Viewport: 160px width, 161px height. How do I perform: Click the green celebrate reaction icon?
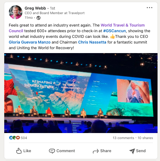tap(14, 138)
